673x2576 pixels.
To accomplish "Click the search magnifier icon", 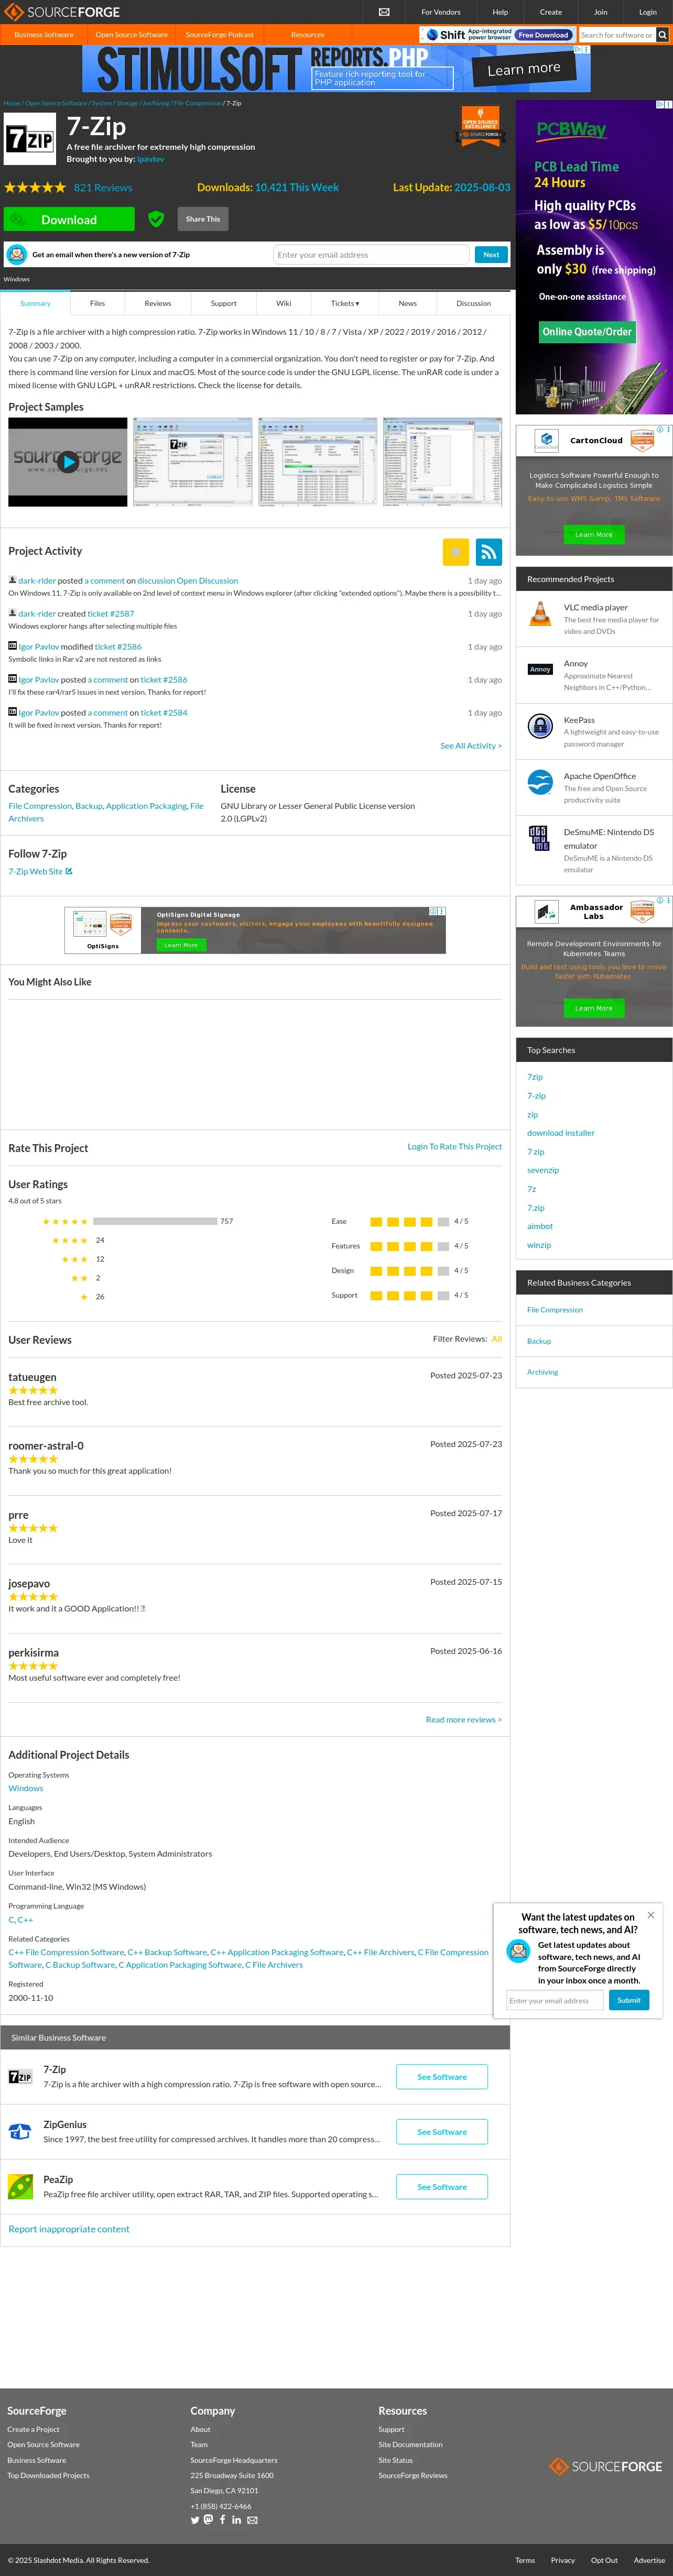I will pos(662,35).
